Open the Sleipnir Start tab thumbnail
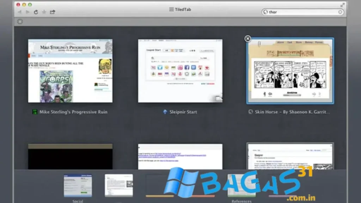This screenshot has width=361, height=203. (x=180, y=71)
